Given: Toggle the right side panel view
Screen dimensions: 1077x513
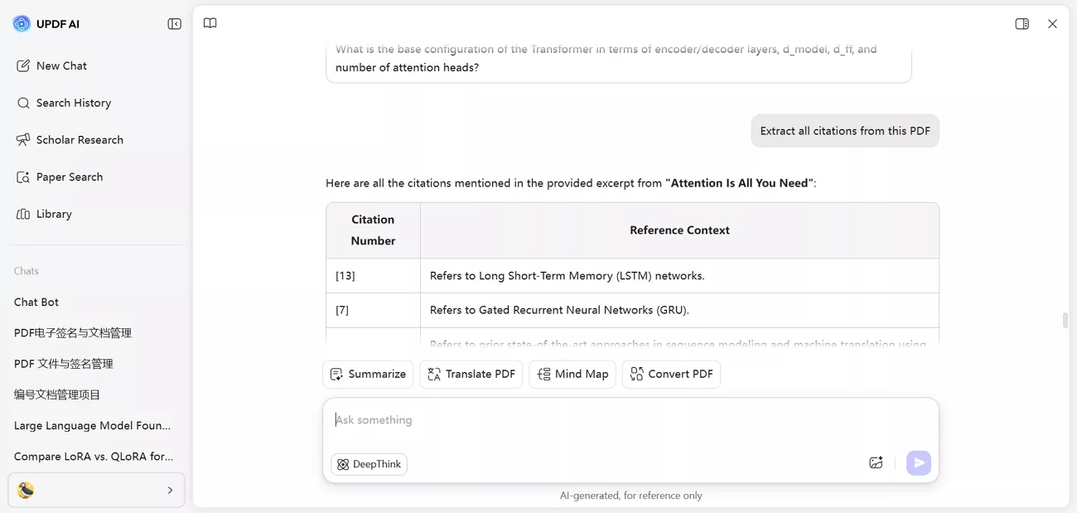Looking at the screenshot, I should 1021,24.
